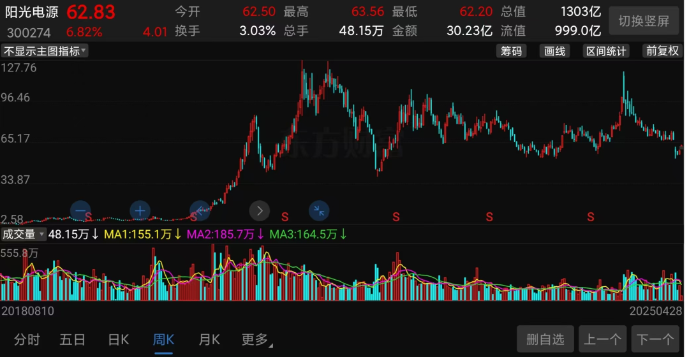Image resolution: width=689 pixels, height=357 pixels.
Task: Expand the 更多 period options
Action: click(256, 340)
